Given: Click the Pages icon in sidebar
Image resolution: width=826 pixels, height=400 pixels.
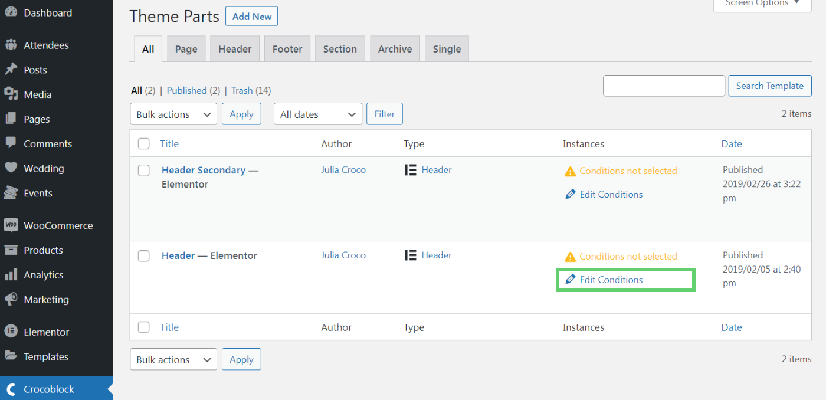Looking at the screenshot, I should tap(11, 119).
